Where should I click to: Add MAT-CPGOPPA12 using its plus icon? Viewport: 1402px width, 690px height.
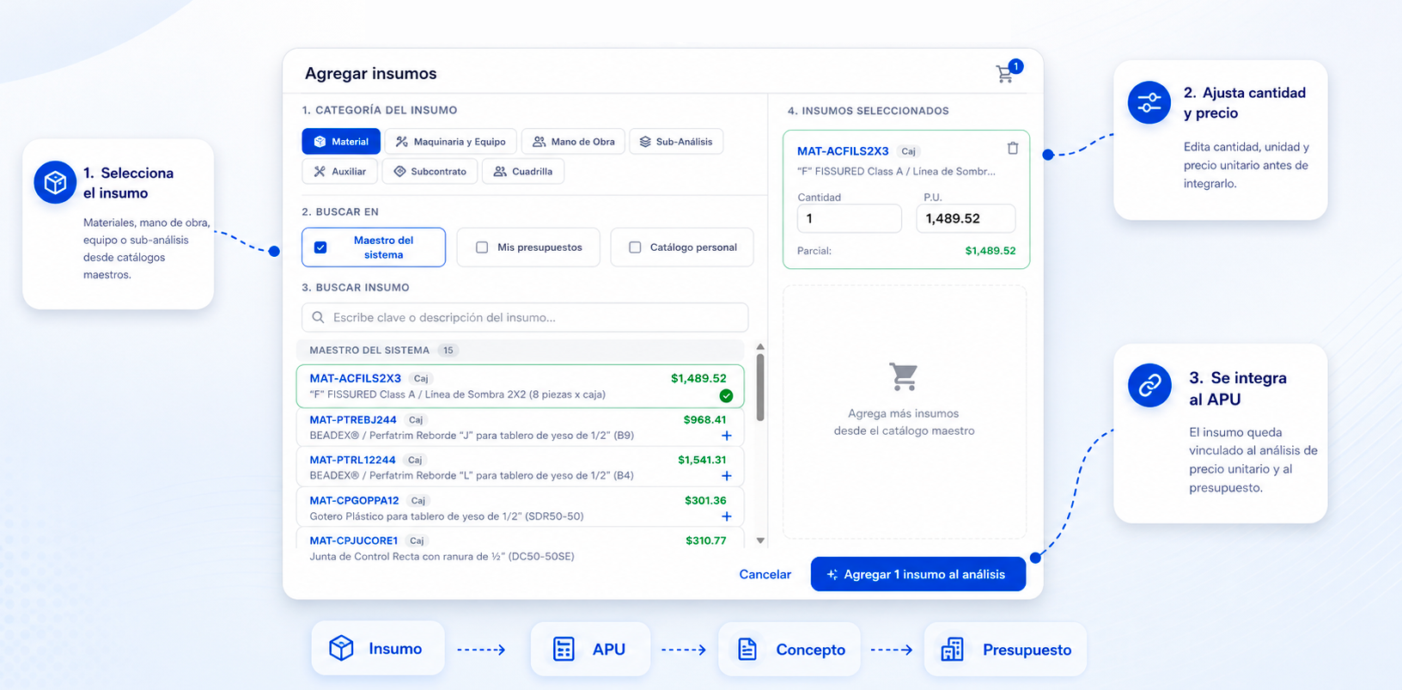pos(727,516)
